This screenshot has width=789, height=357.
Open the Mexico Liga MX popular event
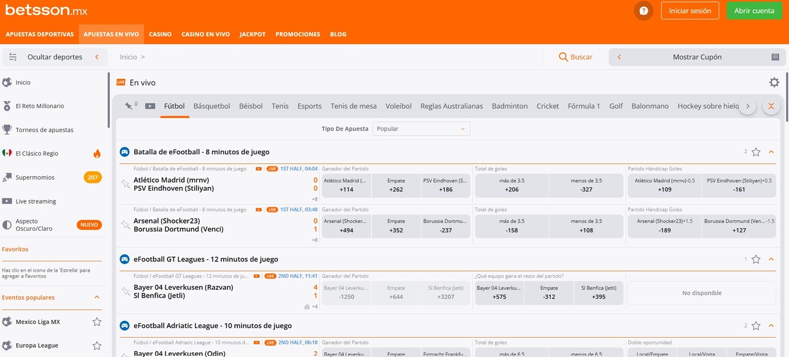click(38, 322)
